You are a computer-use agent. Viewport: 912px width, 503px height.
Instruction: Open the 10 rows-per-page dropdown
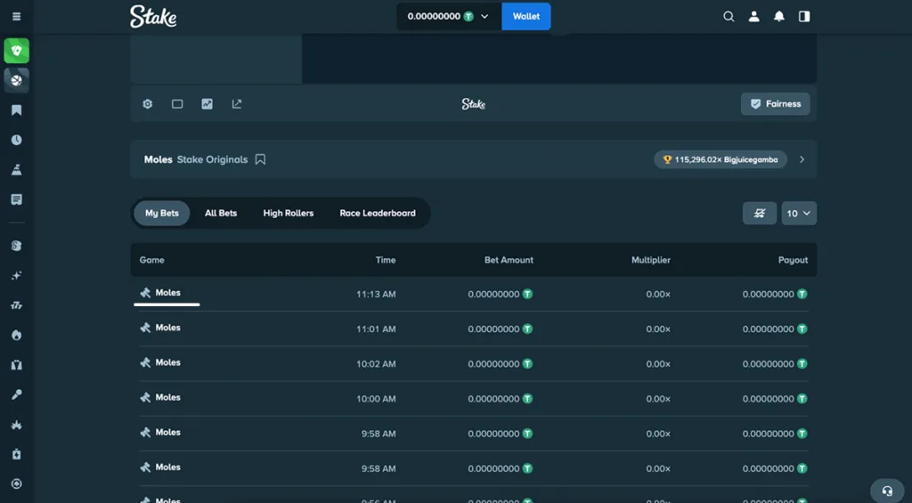coord(799,214)
